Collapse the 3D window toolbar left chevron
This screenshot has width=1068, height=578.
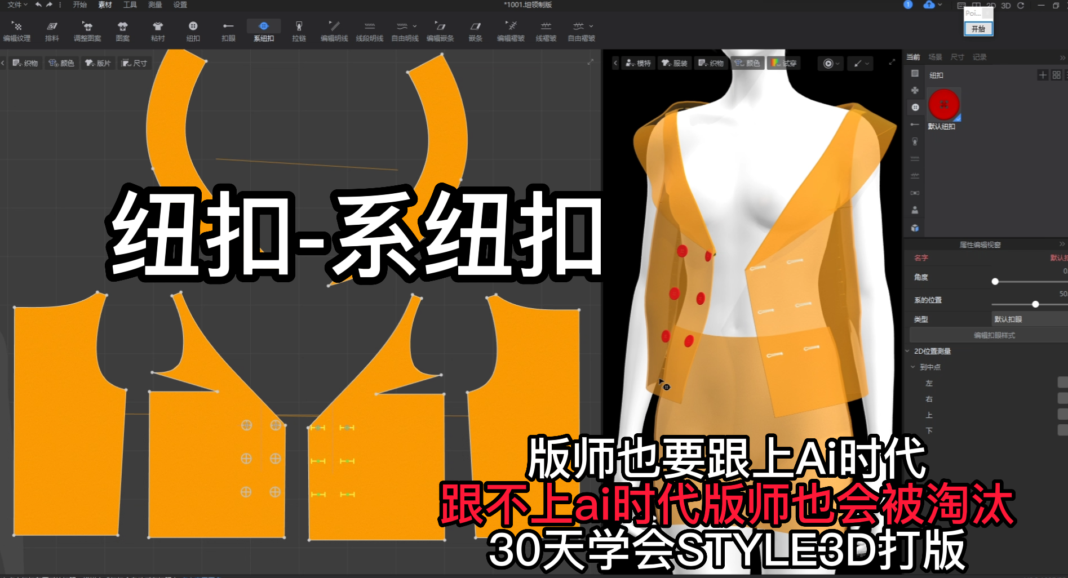(615, 63)
